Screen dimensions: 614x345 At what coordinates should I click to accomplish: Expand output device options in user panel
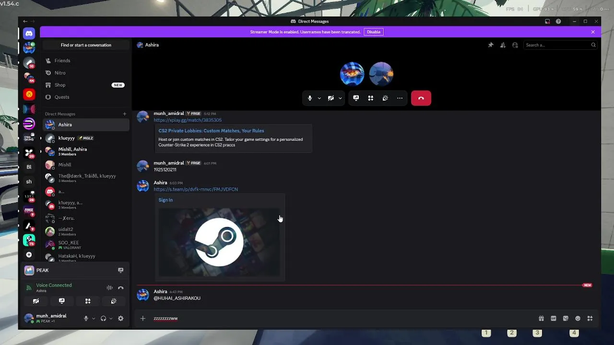click(111, 319)
